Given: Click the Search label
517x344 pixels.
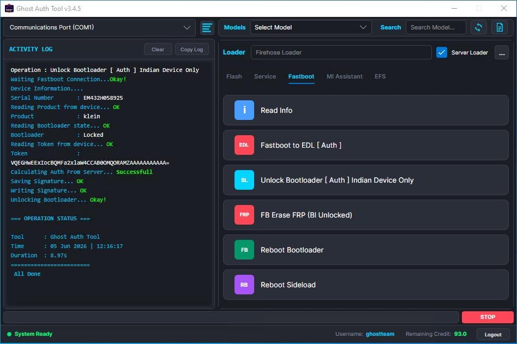Looking at the screenshot, I should click(x=390, y=27).
